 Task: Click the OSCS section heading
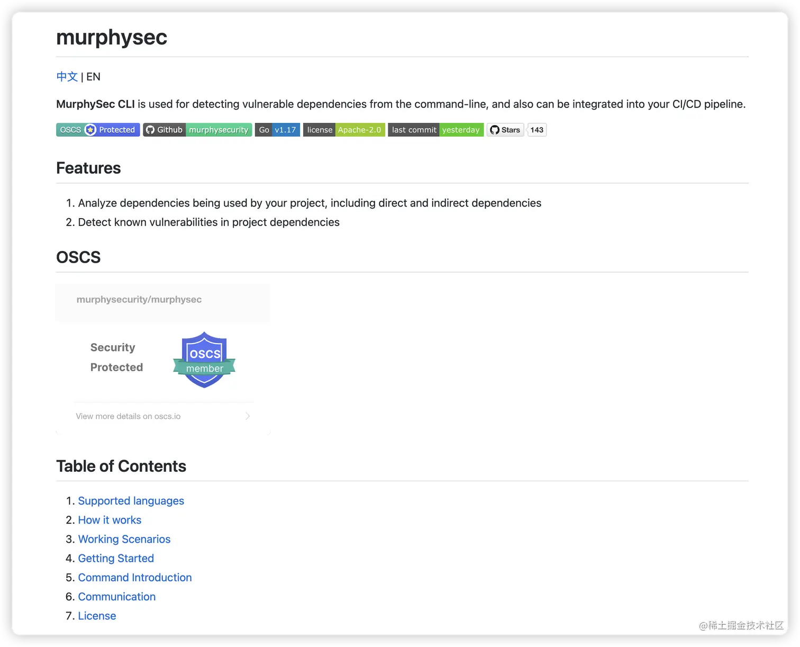[x=78, y=257]
